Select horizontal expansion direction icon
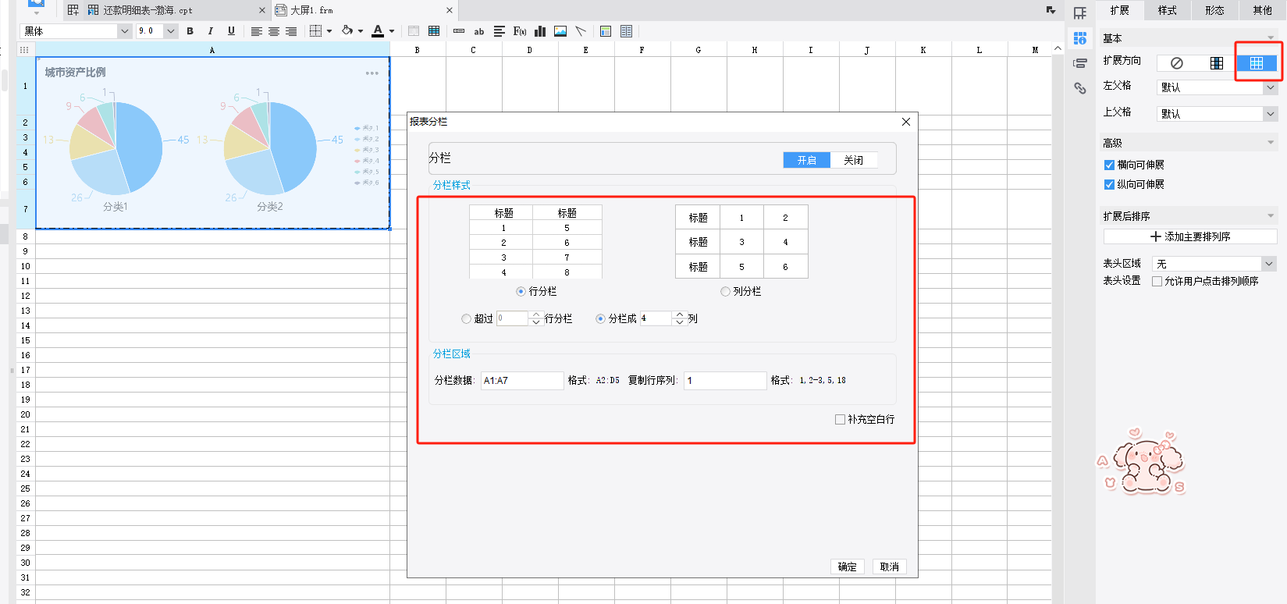Image resolution: width=1287 pixels, height=604 pixels. coord(1257,63)
